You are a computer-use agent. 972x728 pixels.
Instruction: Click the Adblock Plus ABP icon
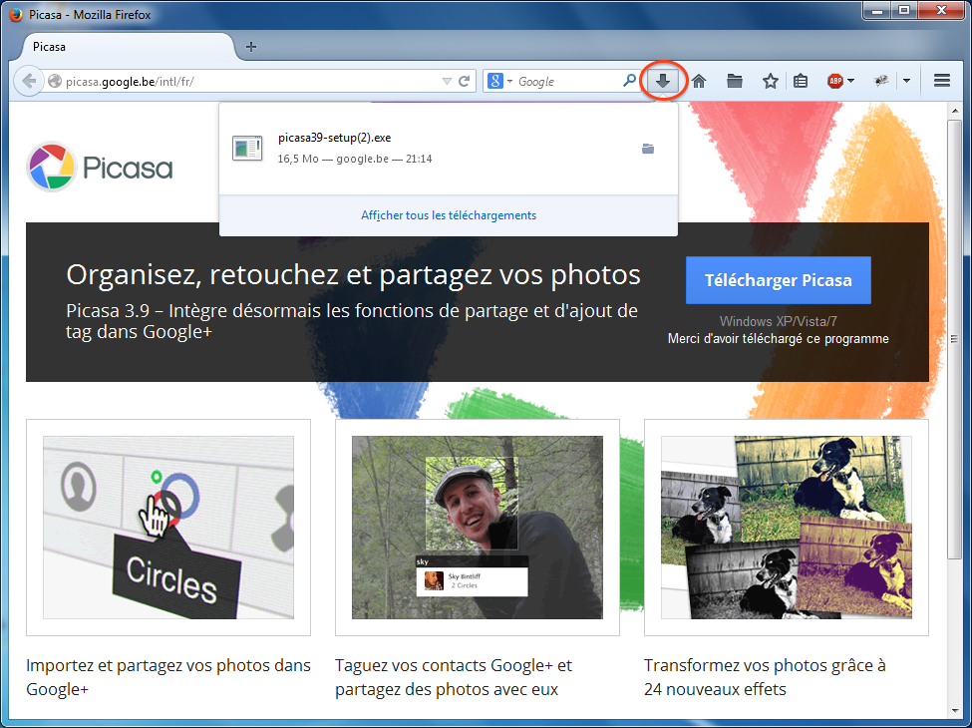835,81
